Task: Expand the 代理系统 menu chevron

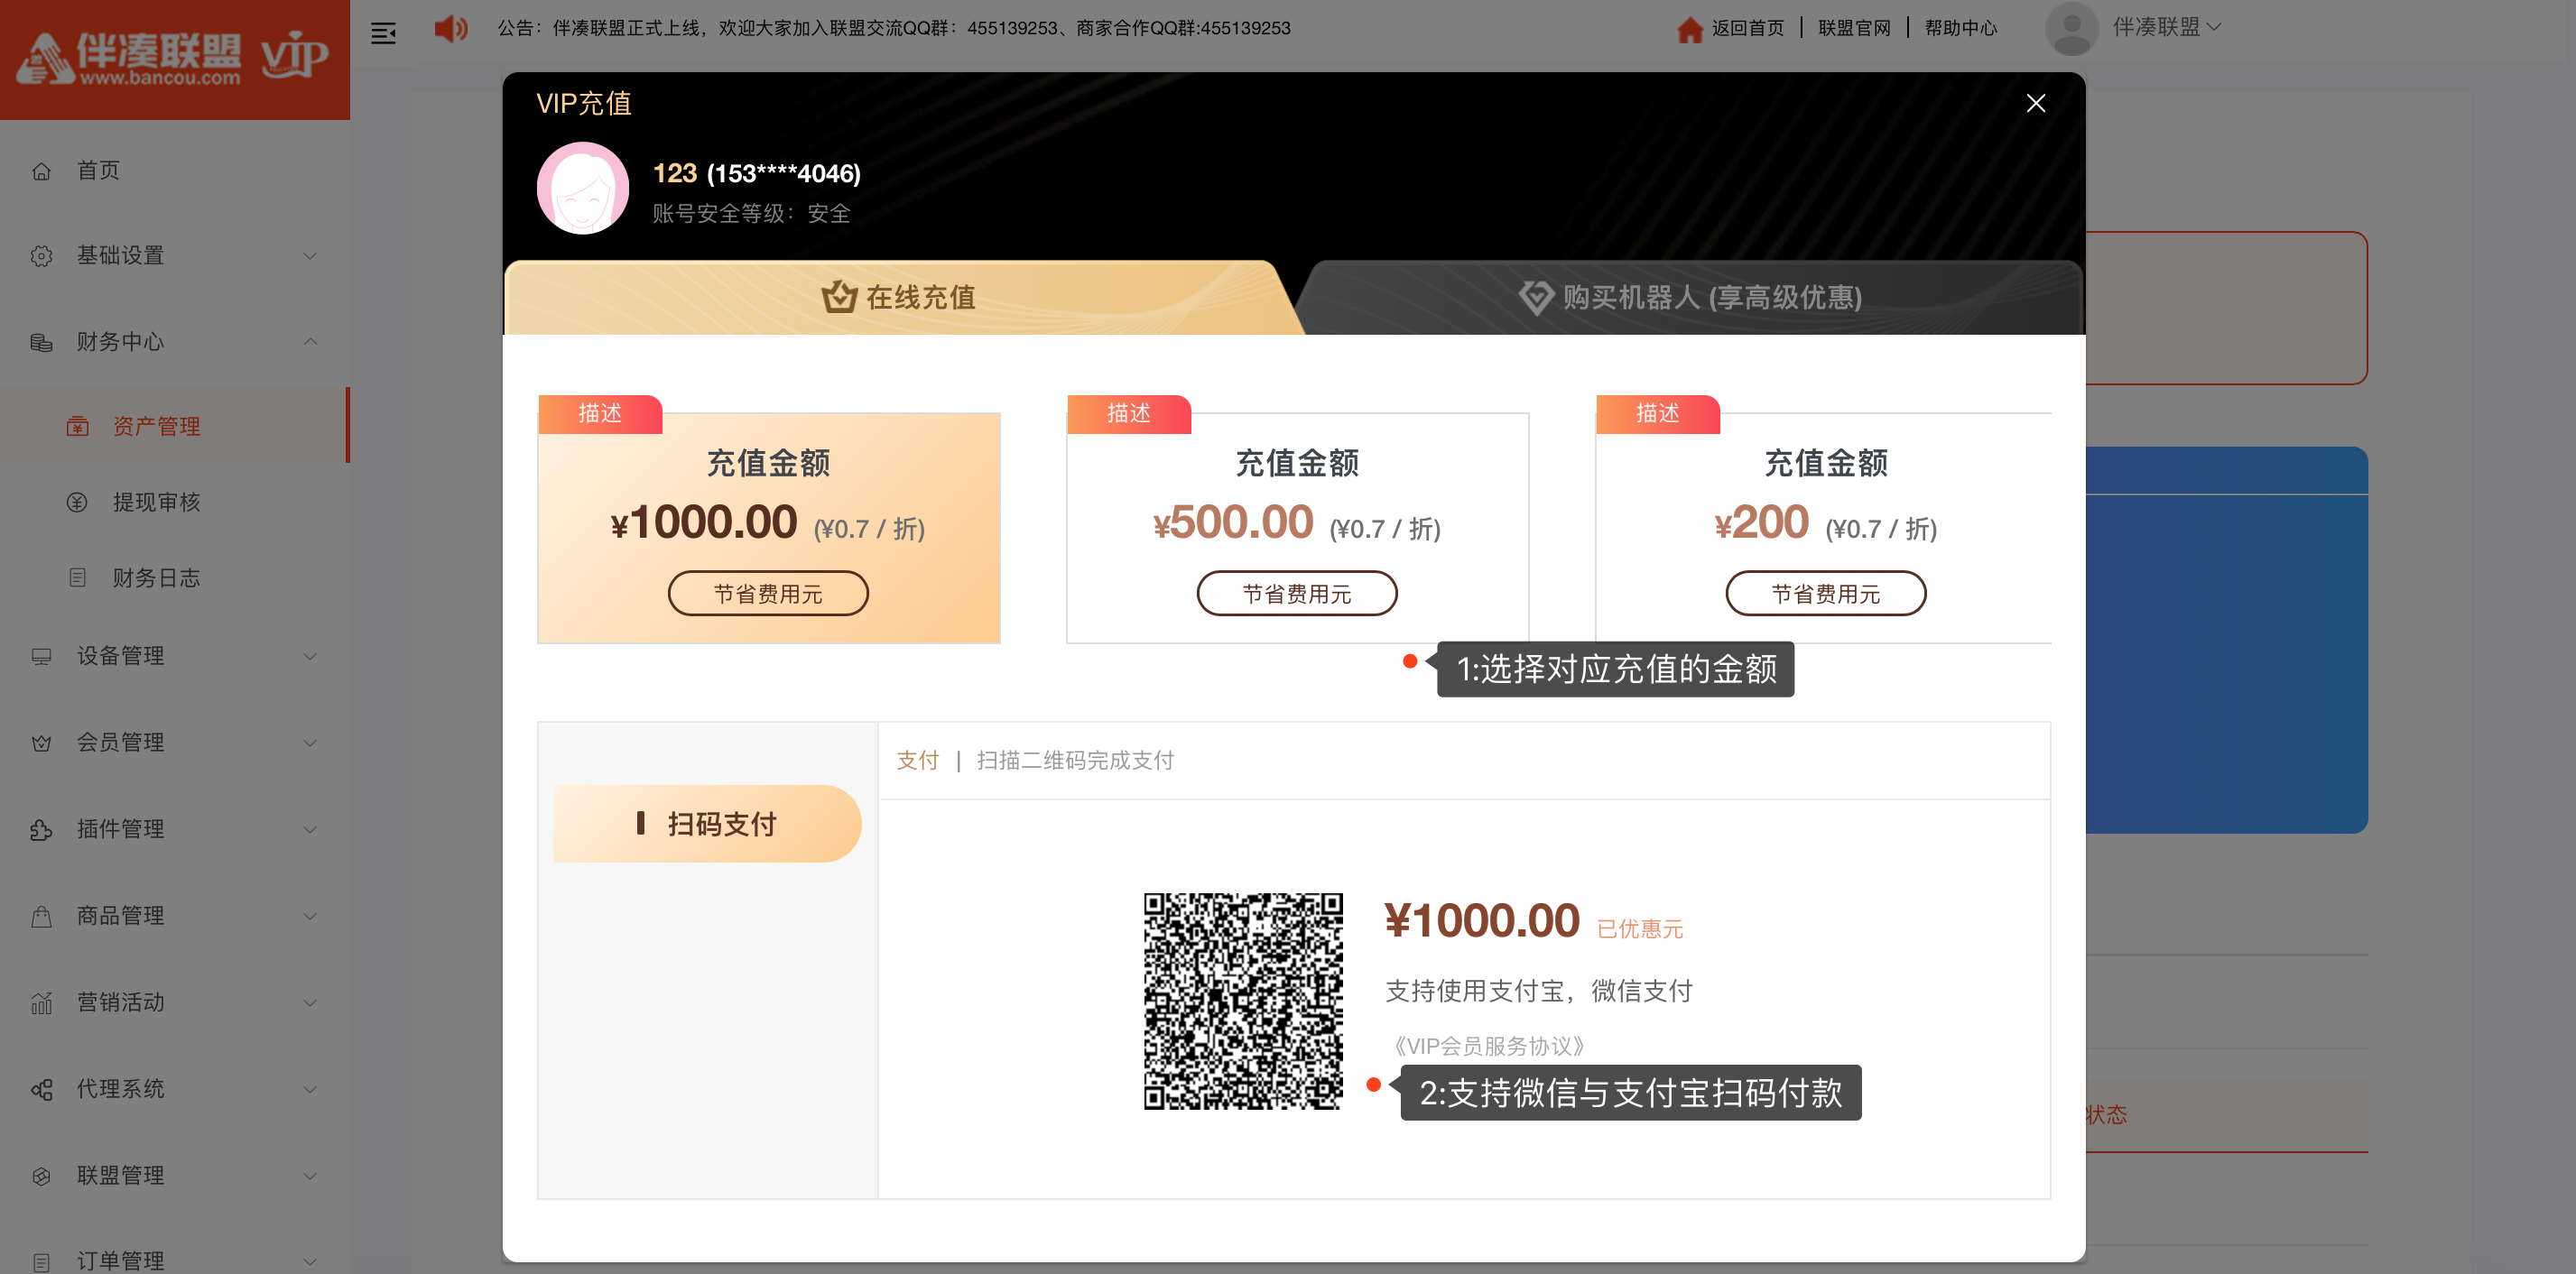Action: tap(310, 1089)
